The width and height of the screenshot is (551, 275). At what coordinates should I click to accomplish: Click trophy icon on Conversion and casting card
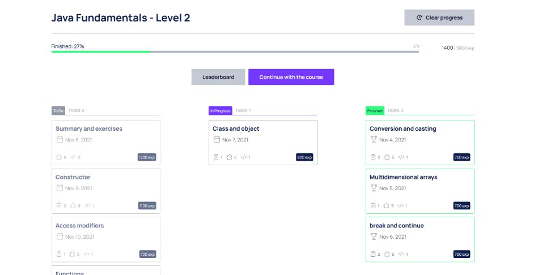[374, 140]
